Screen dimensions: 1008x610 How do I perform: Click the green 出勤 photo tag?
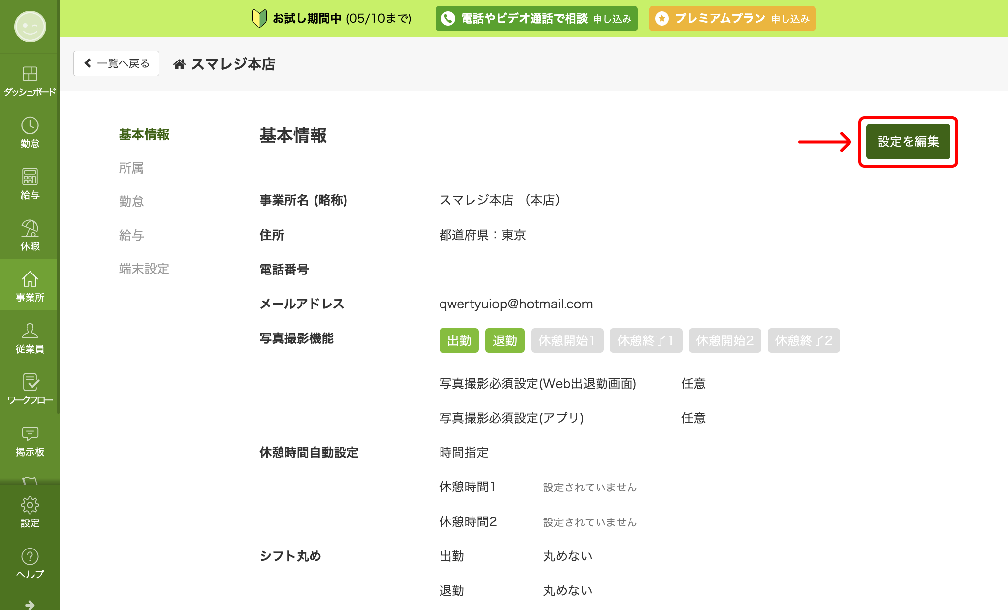(x=459, y=340)
